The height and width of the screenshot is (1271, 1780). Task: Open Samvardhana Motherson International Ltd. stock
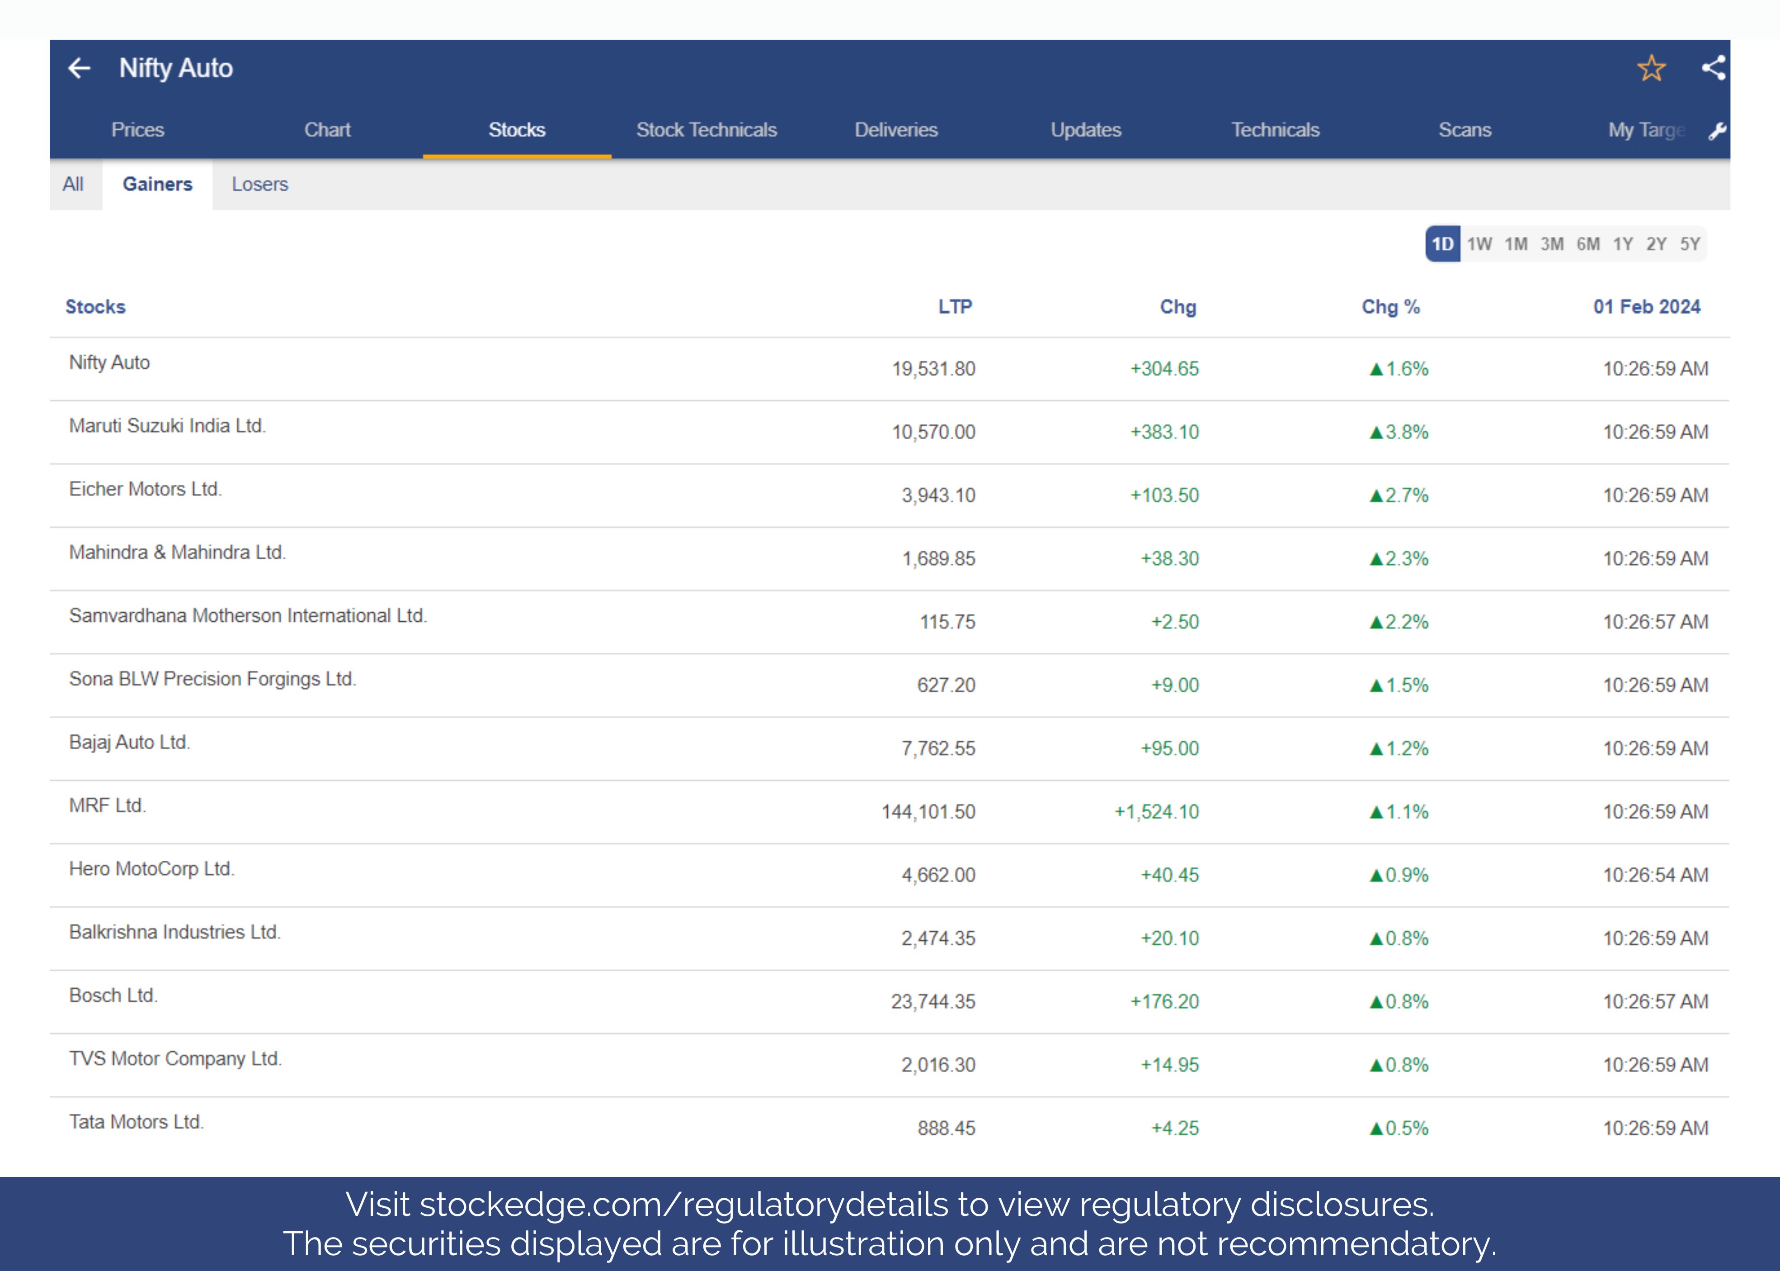click(x=889, y=623)
